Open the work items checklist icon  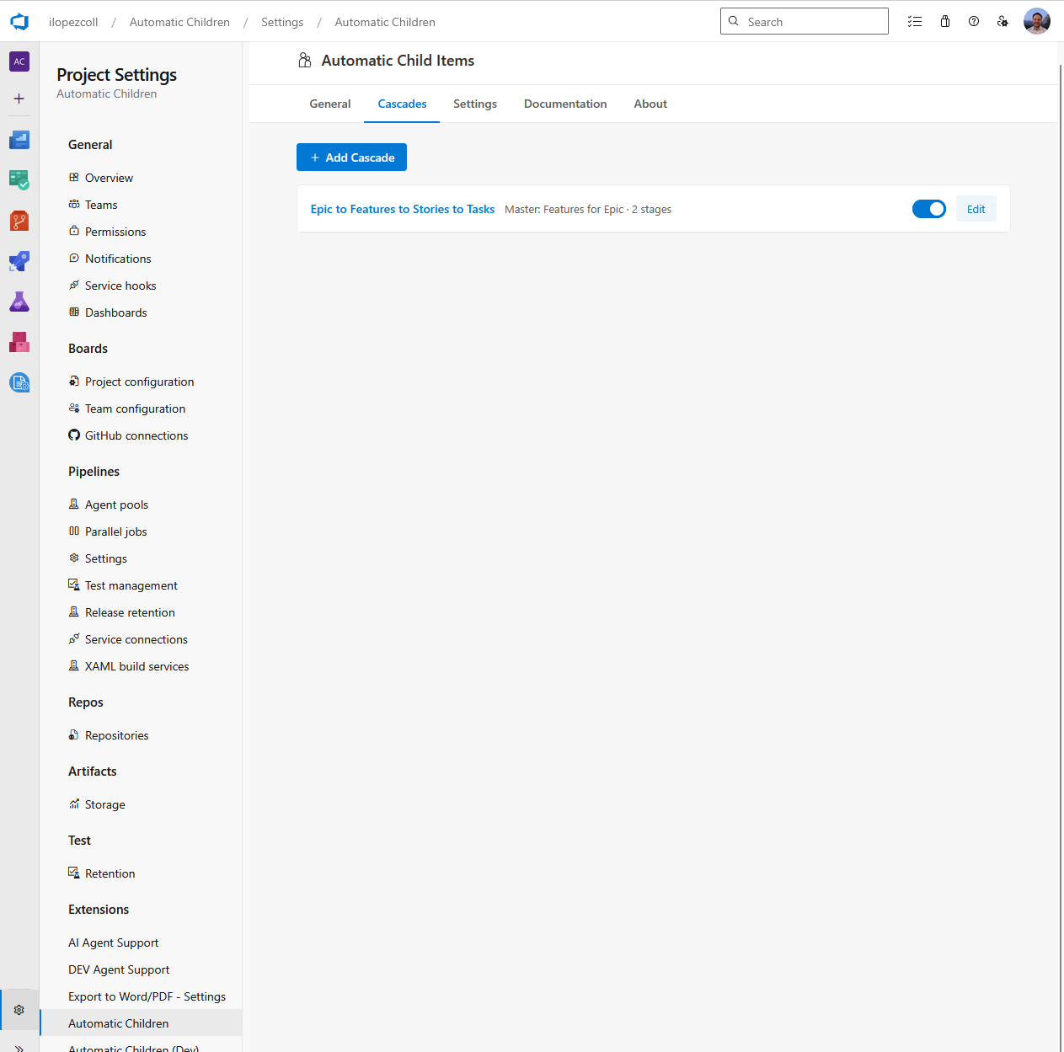(x=915, y=21)
